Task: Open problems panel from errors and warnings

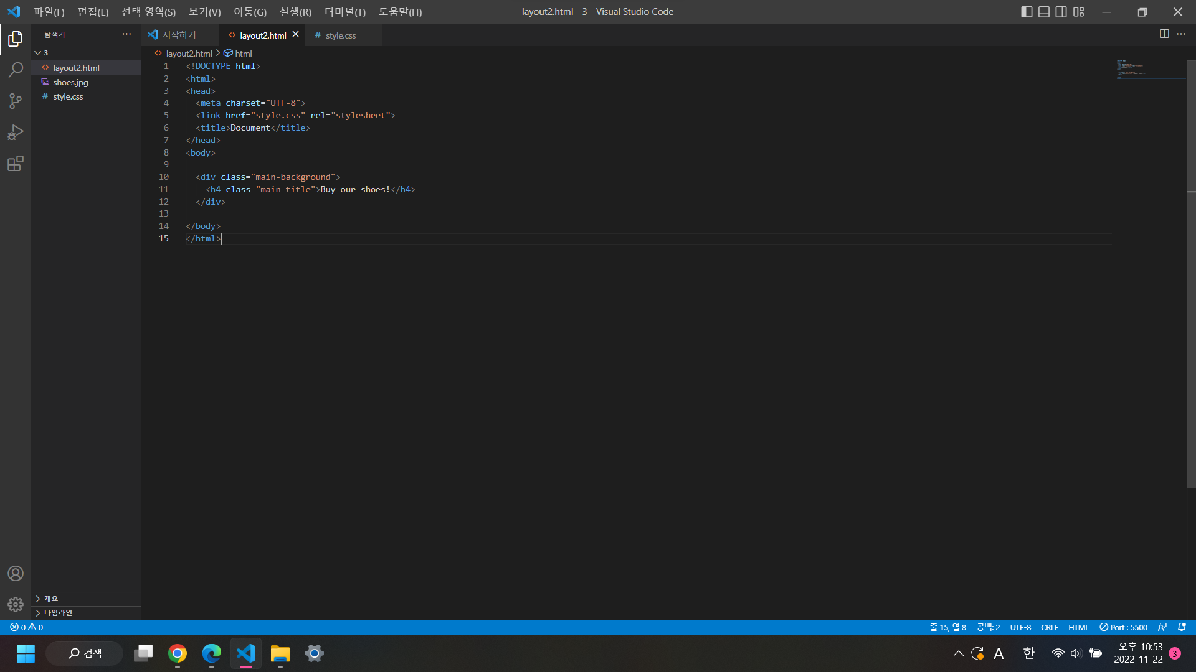Action: coord(27,627)
